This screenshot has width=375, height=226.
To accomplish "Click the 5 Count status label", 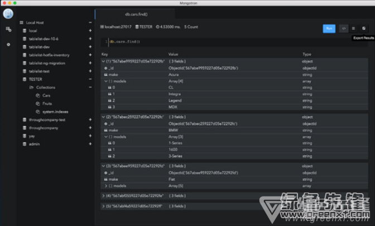I will pyautogui.click(x=191, y=27).
